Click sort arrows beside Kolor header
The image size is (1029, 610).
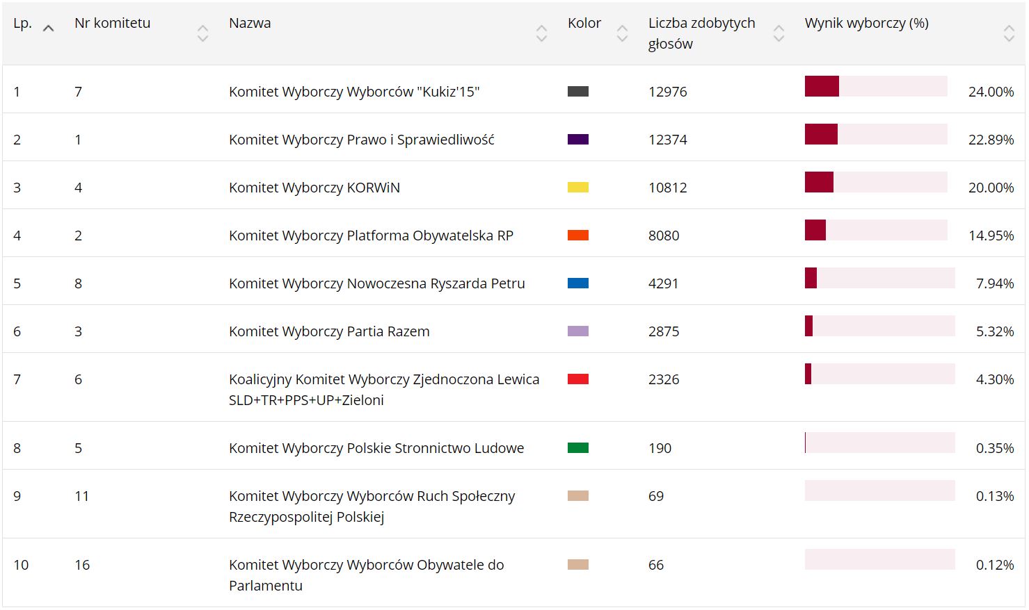pos(622,33)
